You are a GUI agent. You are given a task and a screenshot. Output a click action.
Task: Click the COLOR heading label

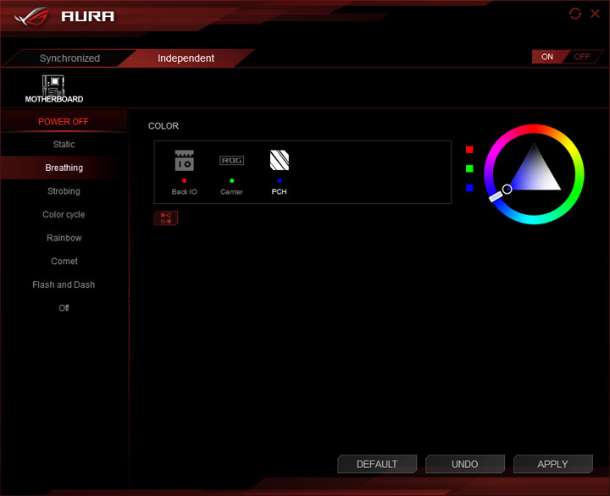(x=164, y=126)
